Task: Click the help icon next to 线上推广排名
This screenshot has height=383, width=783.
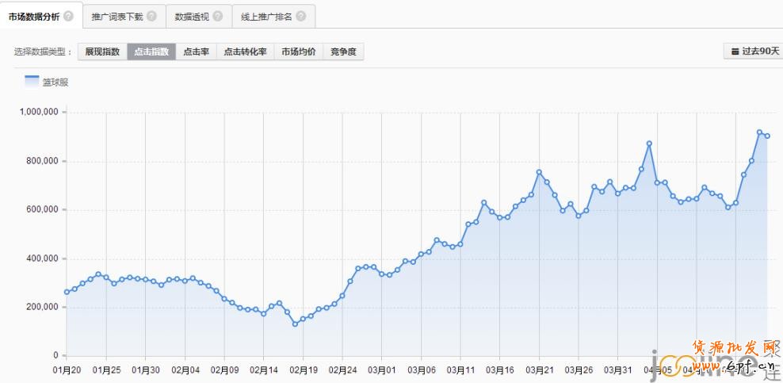Action: tap(300, 16)
